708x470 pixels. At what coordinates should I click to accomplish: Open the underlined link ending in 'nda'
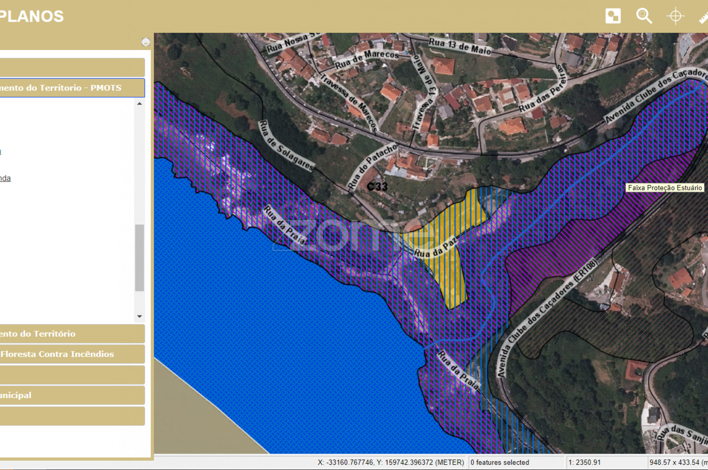point(5,178)
